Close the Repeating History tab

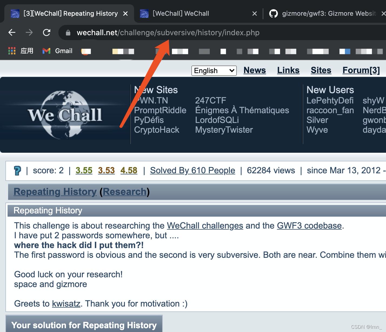(125, 14)
